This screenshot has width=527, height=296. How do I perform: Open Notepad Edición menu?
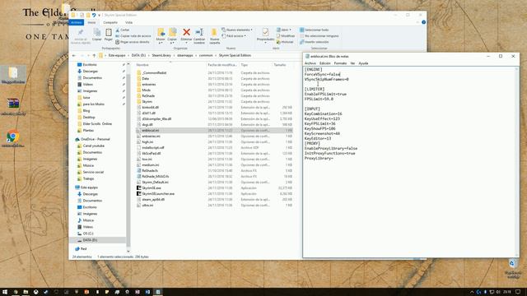click(x=324, y=63)
